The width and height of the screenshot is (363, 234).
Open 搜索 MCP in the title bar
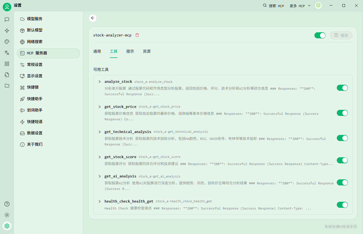pyautogui.click(x=273, y=6)
